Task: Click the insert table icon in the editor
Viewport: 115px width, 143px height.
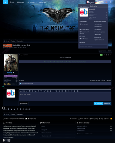Action: 66,91
